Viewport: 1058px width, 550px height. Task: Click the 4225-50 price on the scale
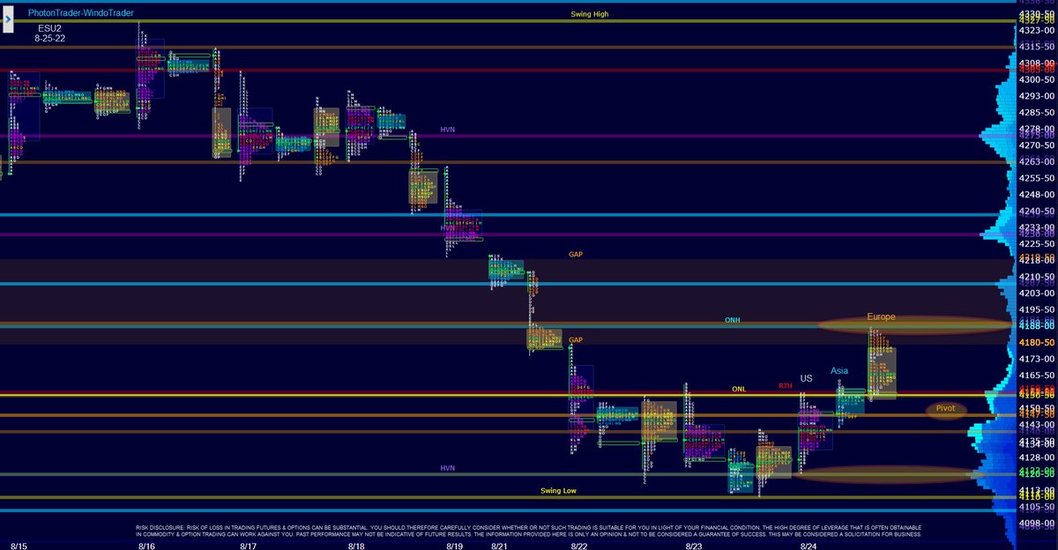(x=1038, y=243)
